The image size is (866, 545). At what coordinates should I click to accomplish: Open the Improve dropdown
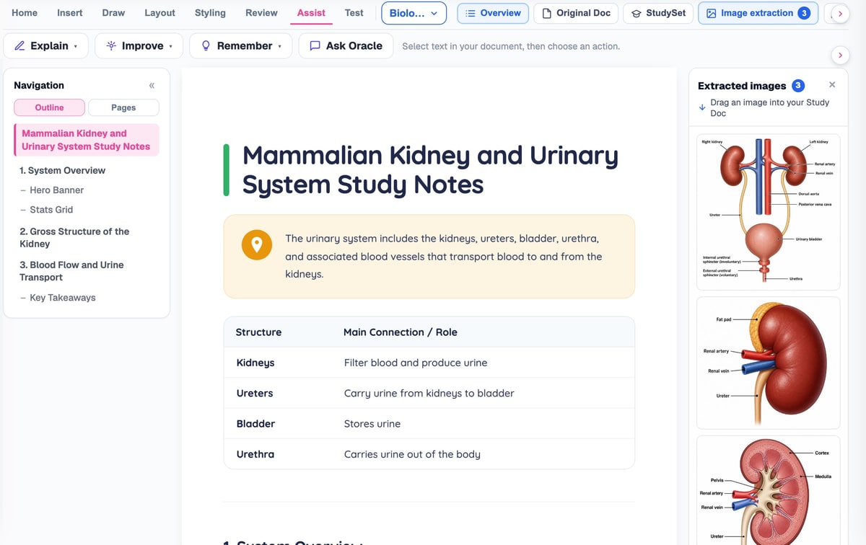pyautogui.click(x=139, y=45)
